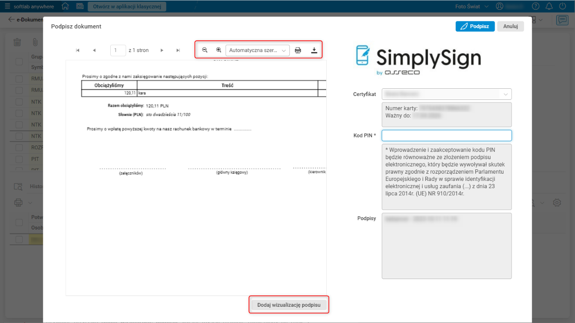Jump to the first page of the document

[x=78, y=50]
